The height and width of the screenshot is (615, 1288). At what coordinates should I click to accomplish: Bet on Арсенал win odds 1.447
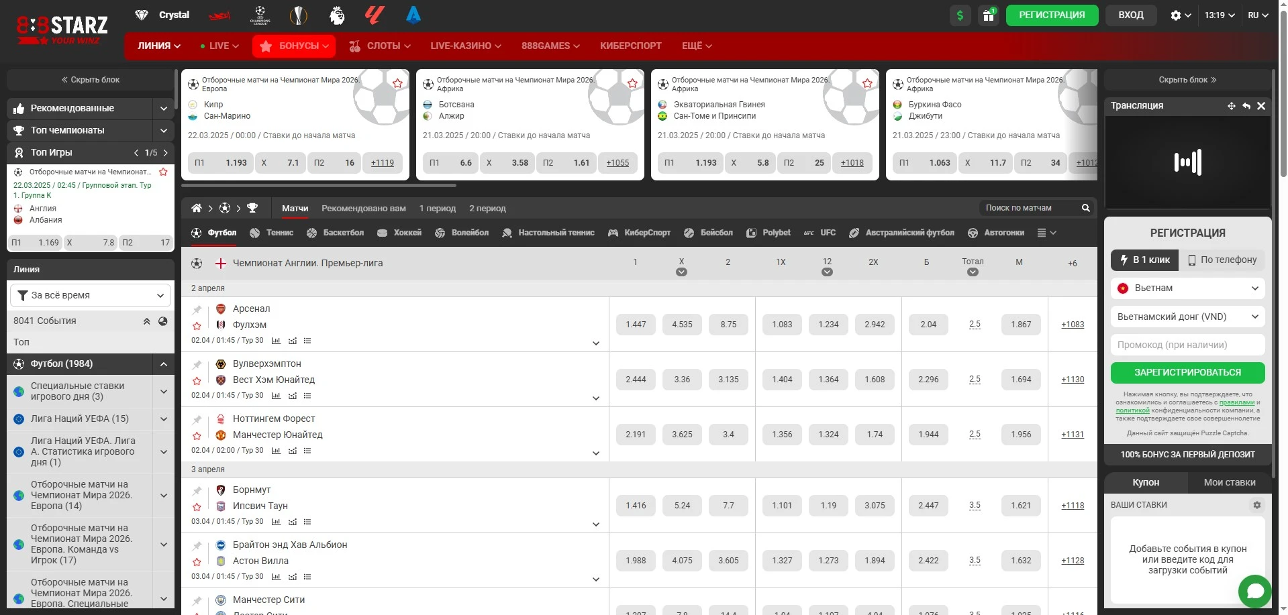pyautogui.click(x=636, y=325)
